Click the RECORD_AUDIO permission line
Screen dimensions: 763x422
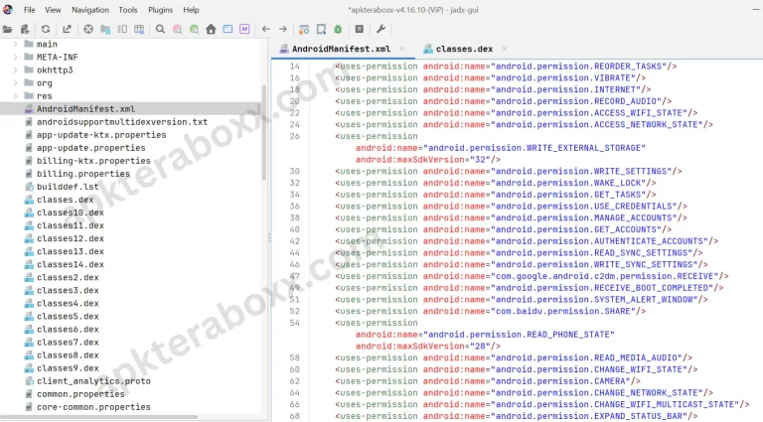click(503, 101)
